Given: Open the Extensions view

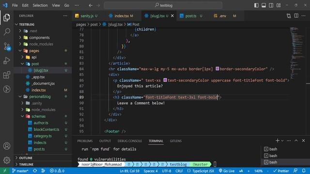Looking at the screenshot, I should point(7,75).
